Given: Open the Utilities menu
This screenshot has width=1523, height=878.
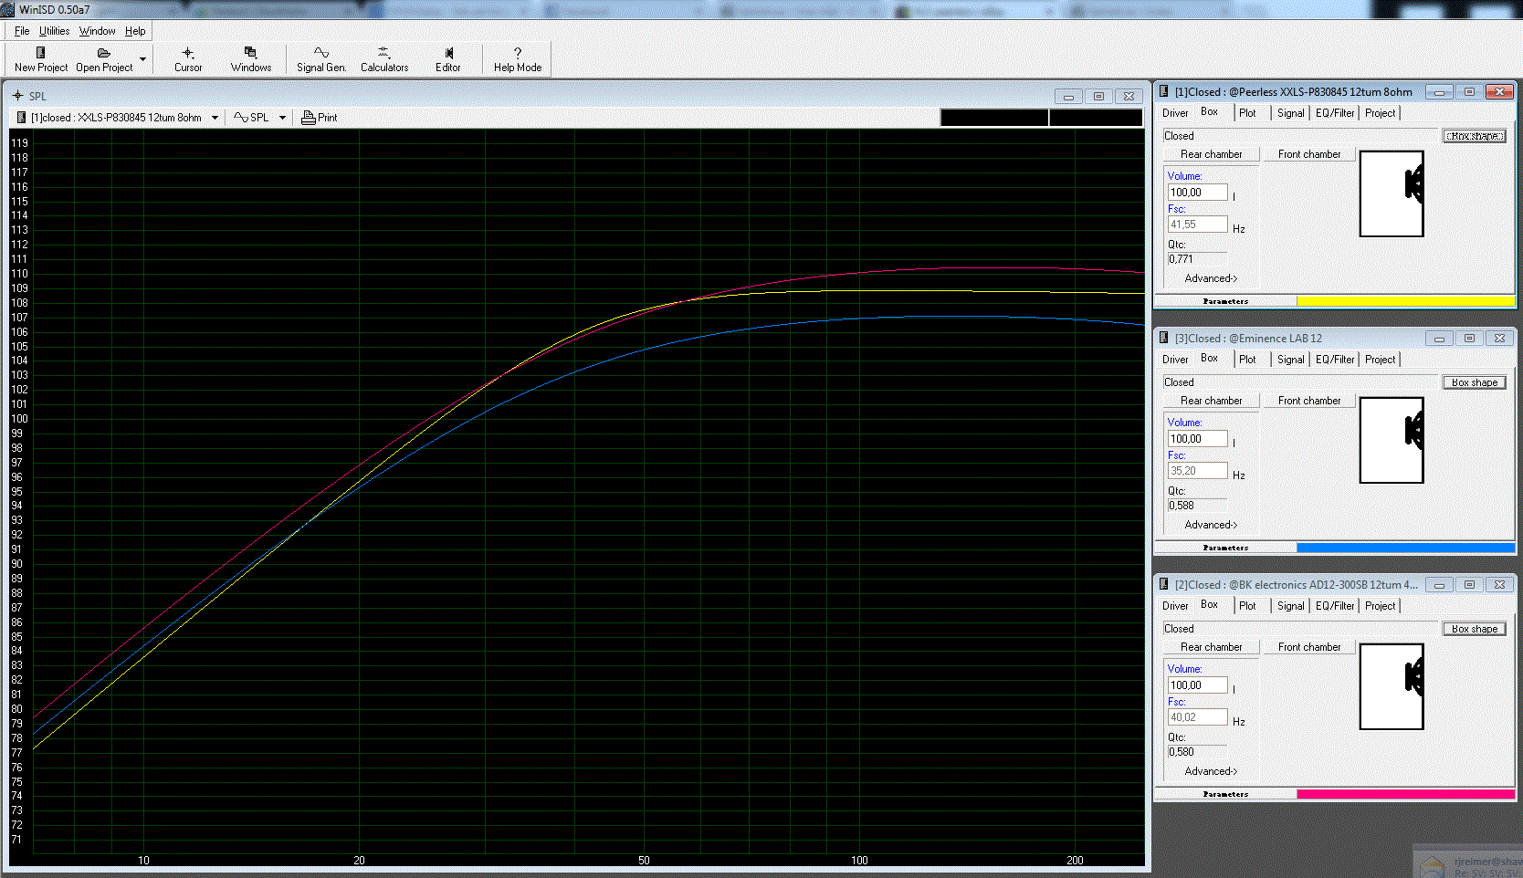Looking at the screenshot, I should [54, 31].
